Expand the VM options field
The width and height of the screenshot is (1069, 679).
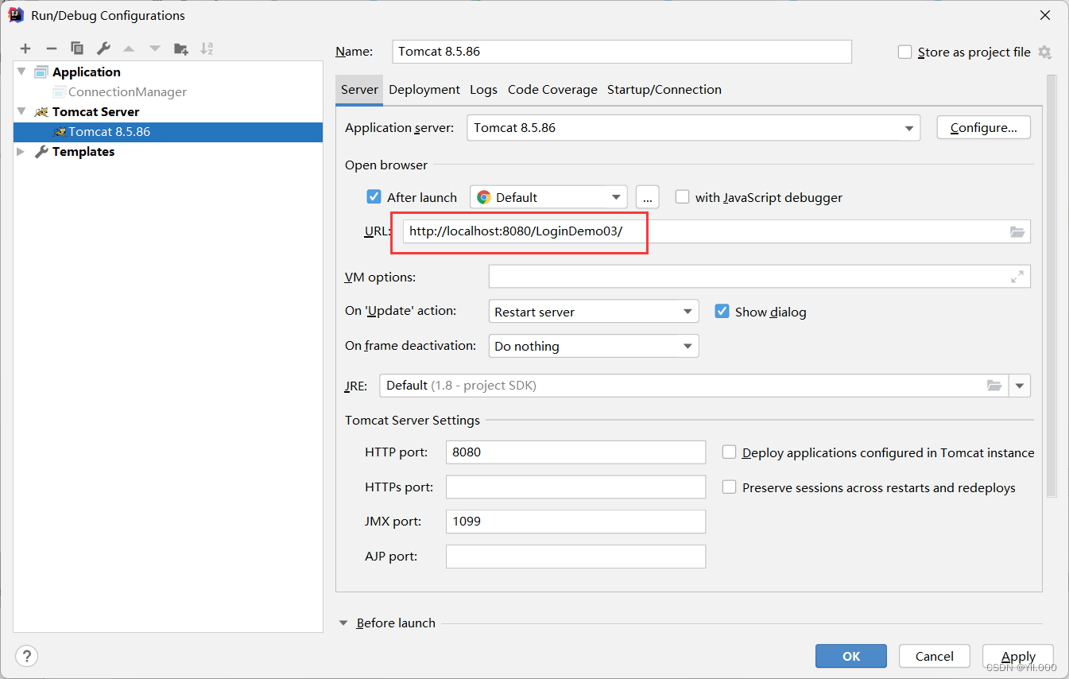(1017, 277)
